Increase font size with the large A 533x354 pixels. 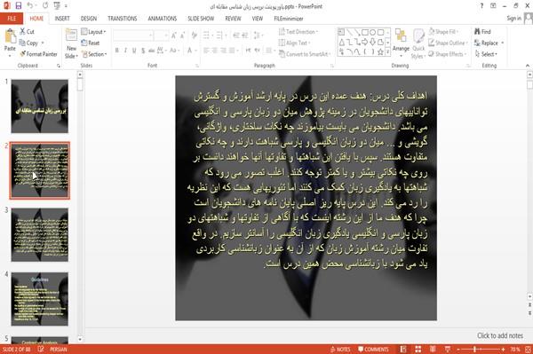174,35
